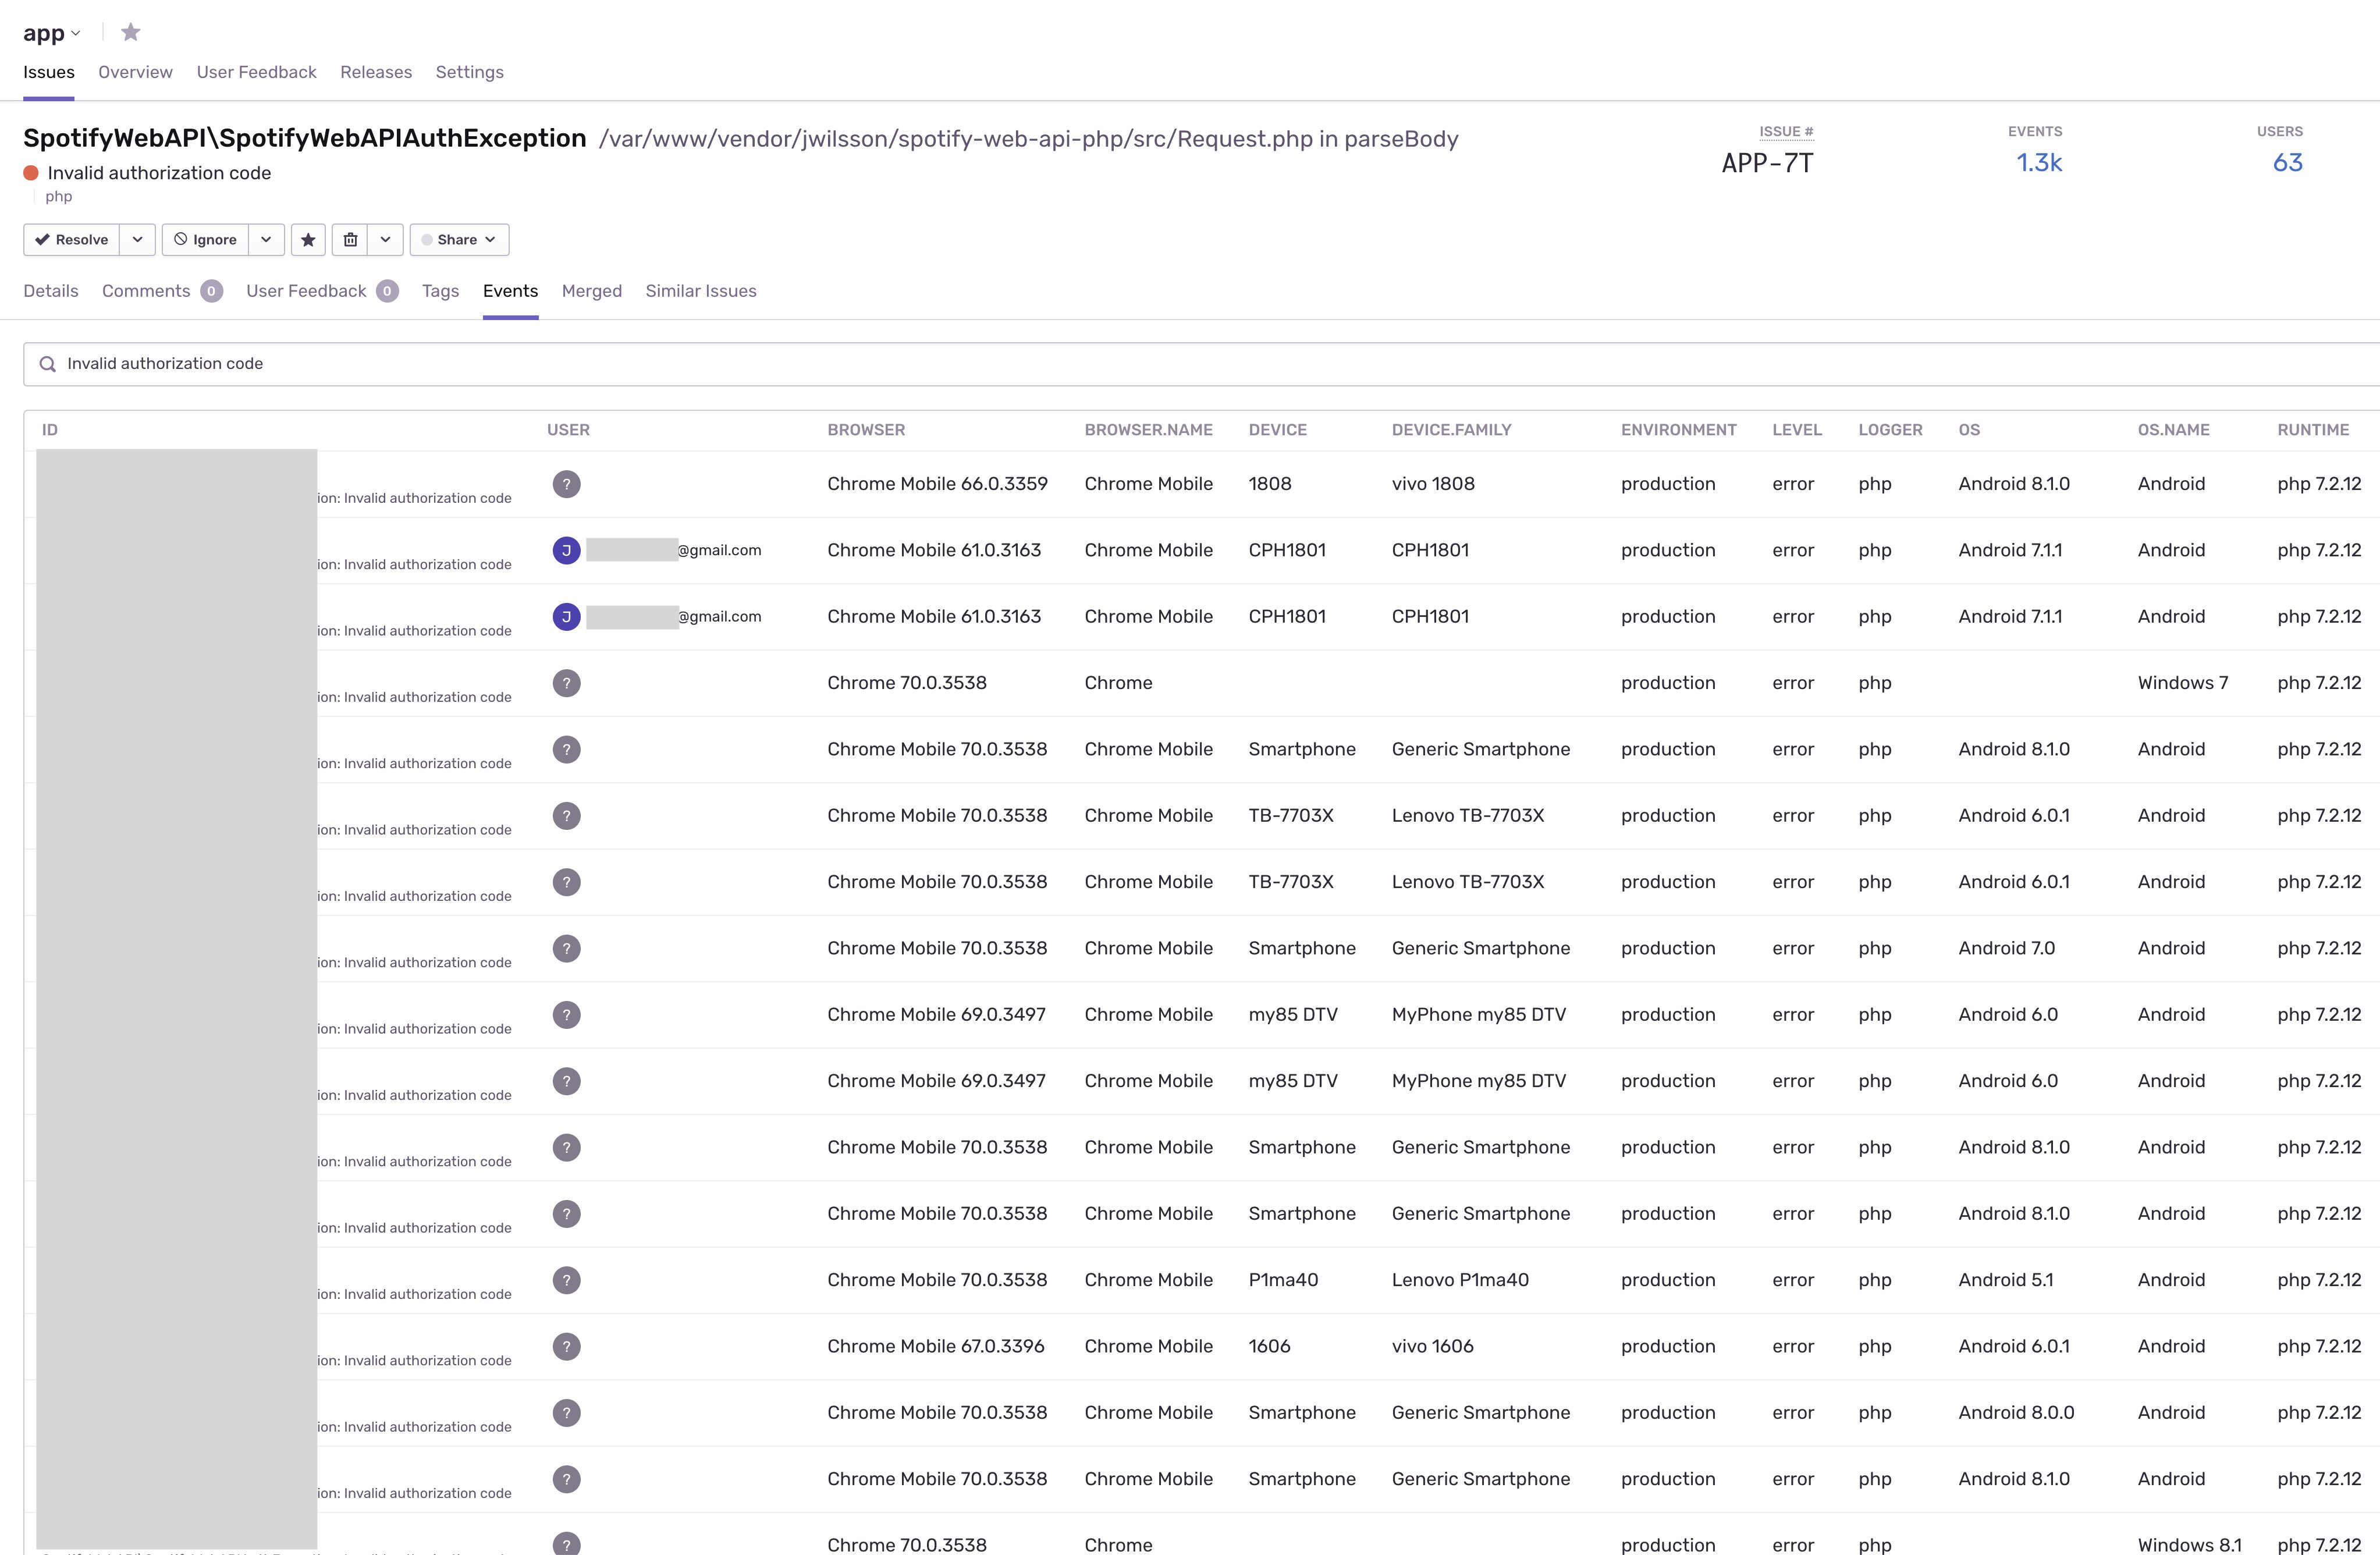Viewport: 2380px width, 1555px height.
Task: Click the prohibition icon on the Ignore button
Action: click(x=181, y=239)
